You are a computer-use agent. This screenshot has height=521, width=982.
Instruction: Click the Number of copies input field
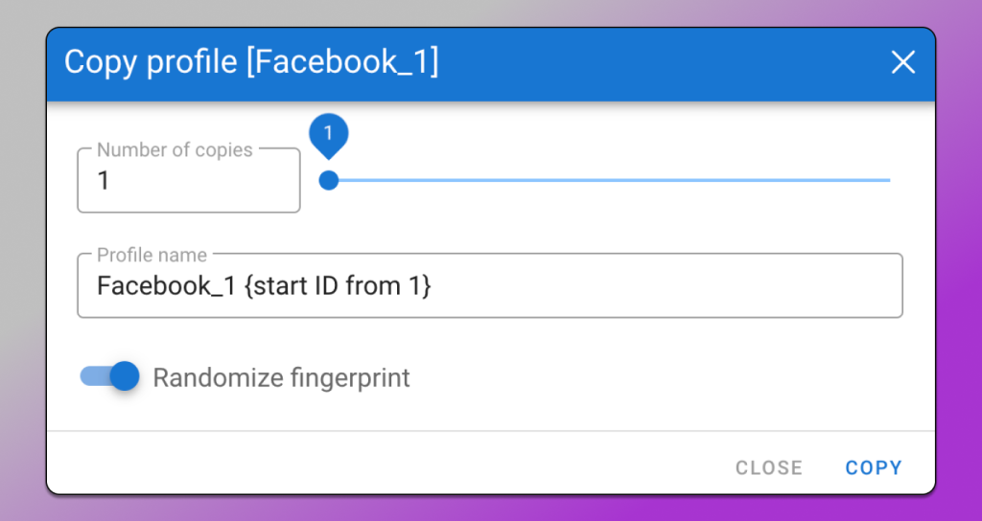pos(189,181)
